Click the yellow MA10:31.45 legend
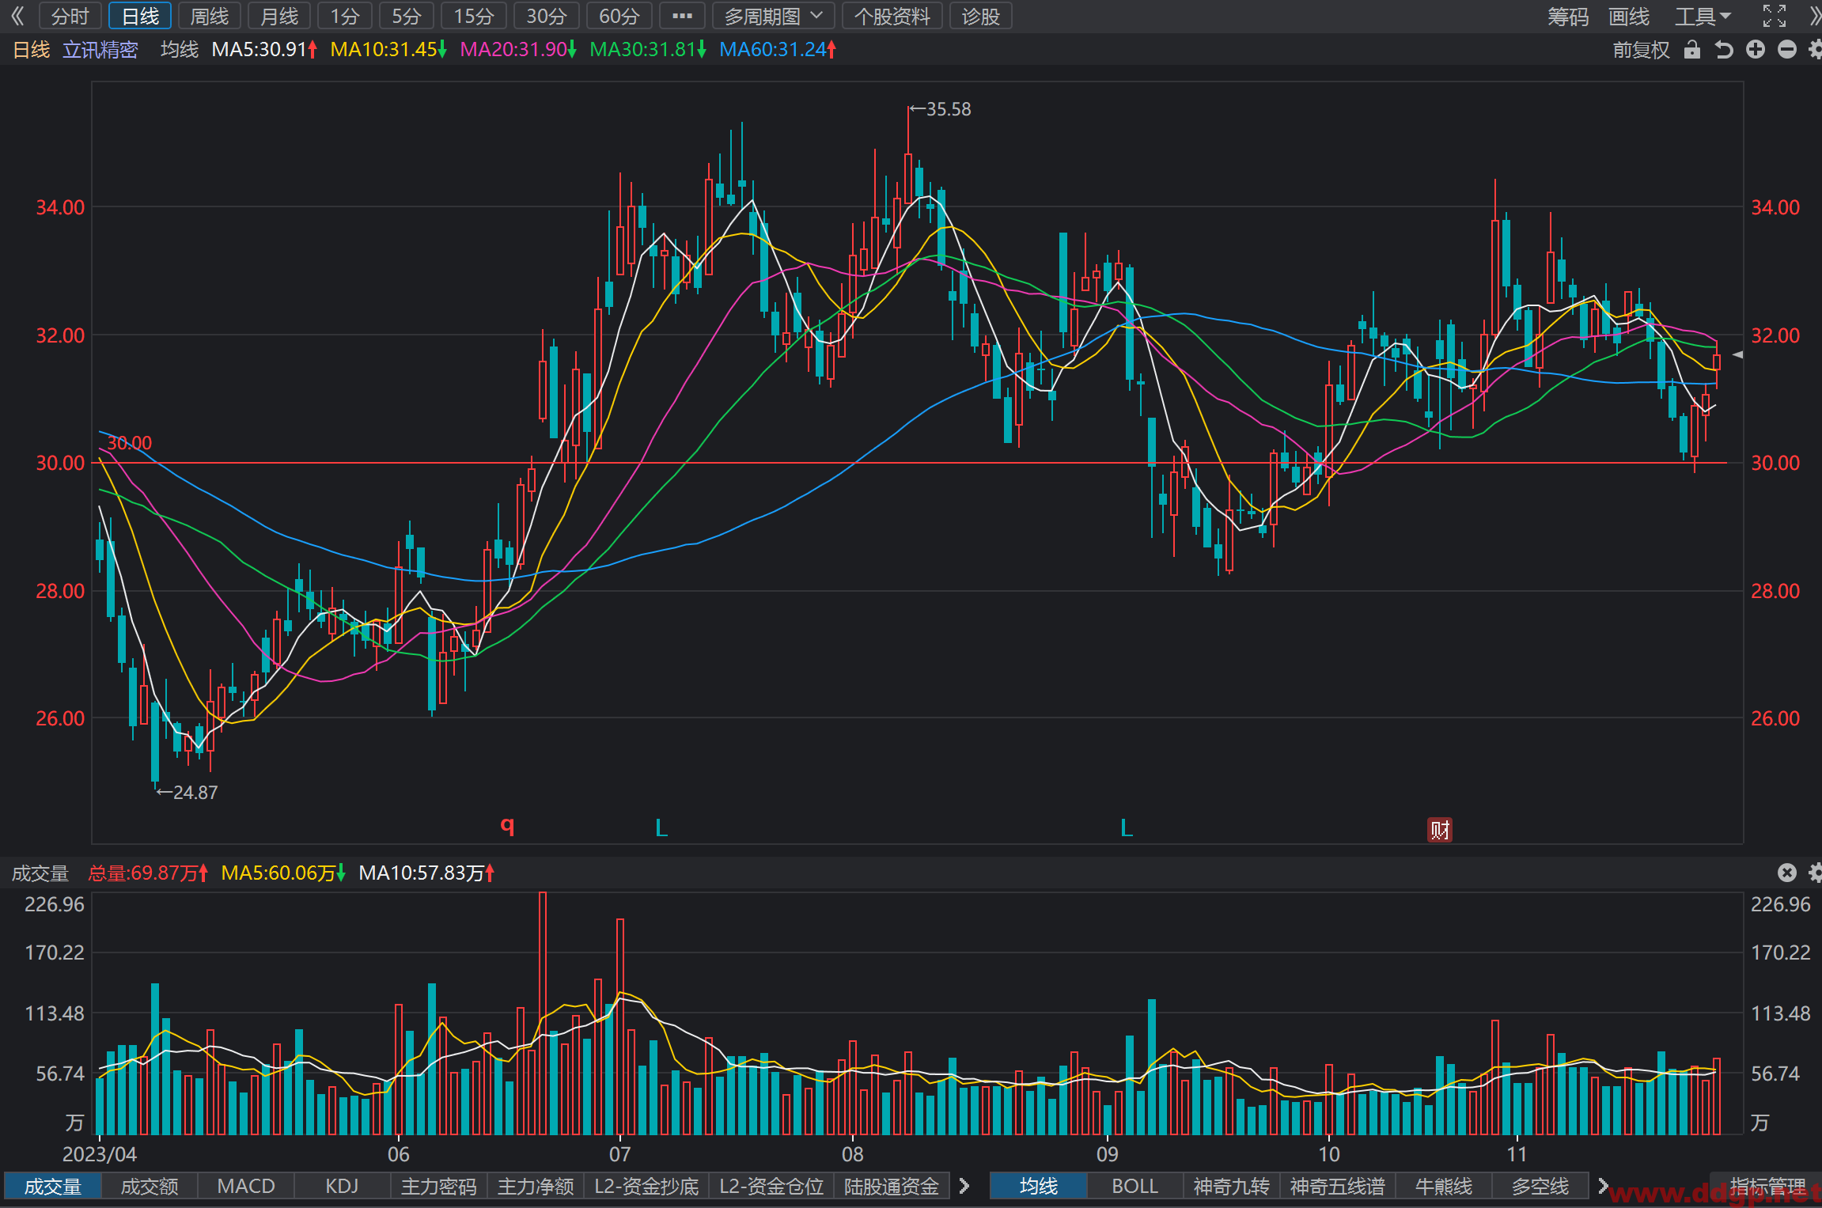 point(388,50)
